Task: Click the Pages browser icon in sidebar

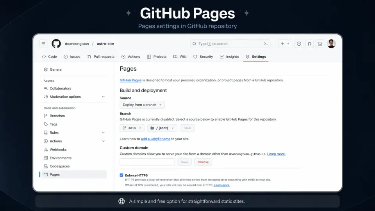Action: pyautogui.click(x=46, y=174)
